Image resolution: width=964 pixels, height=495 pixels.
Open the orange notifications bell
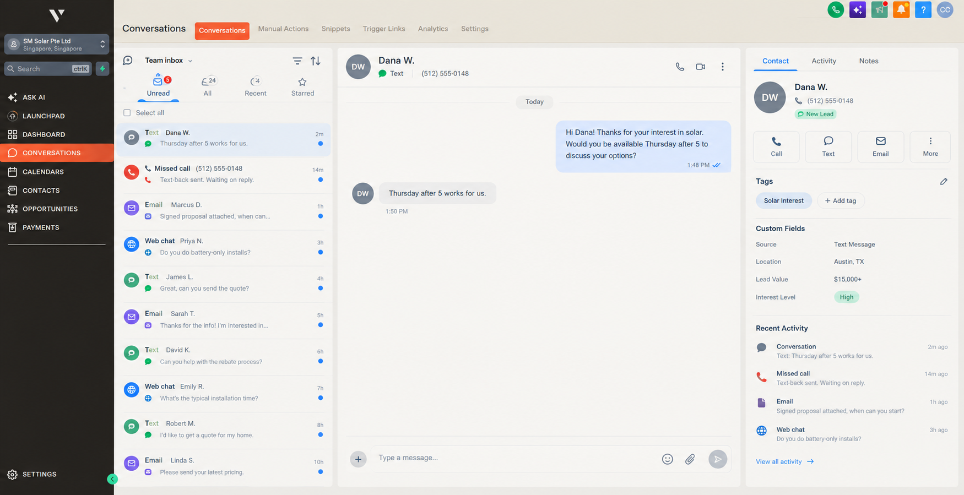[x=901, y=10]
